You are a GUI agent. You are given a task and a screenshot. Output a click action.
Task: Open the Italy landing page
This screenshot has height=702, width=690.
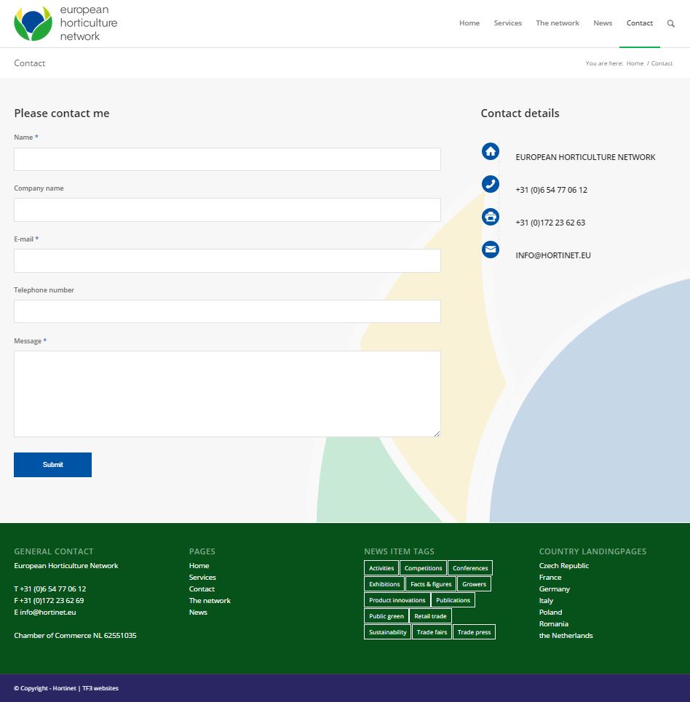click(x=546, y=600)
